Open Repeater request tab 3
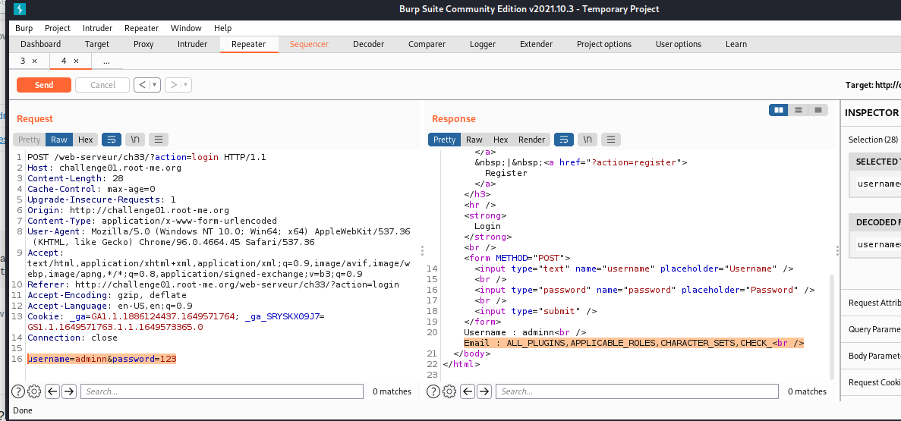This screenshot has width=901, height=421. click(23, 61)
